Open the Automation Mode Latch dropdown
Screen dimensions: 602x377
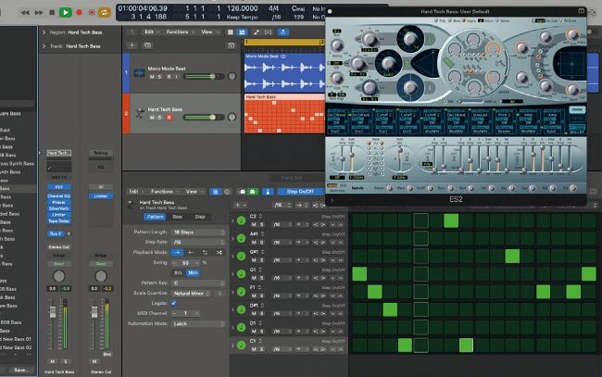click(x=198, y=323)
